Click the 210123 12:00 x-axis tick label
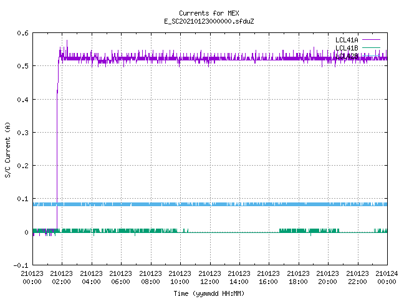 click(209, 278)
